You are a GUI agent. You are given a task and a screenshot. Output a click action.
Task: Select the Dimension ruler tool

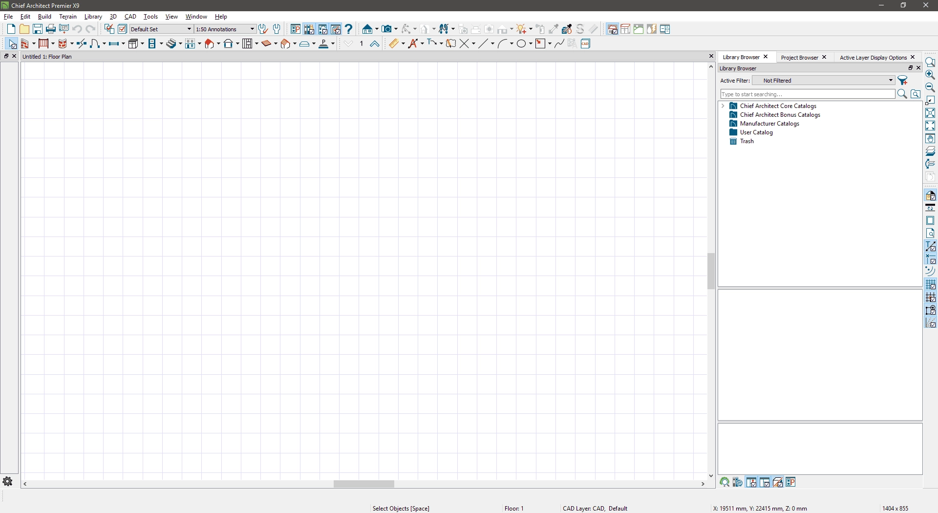tap(394, 44)
